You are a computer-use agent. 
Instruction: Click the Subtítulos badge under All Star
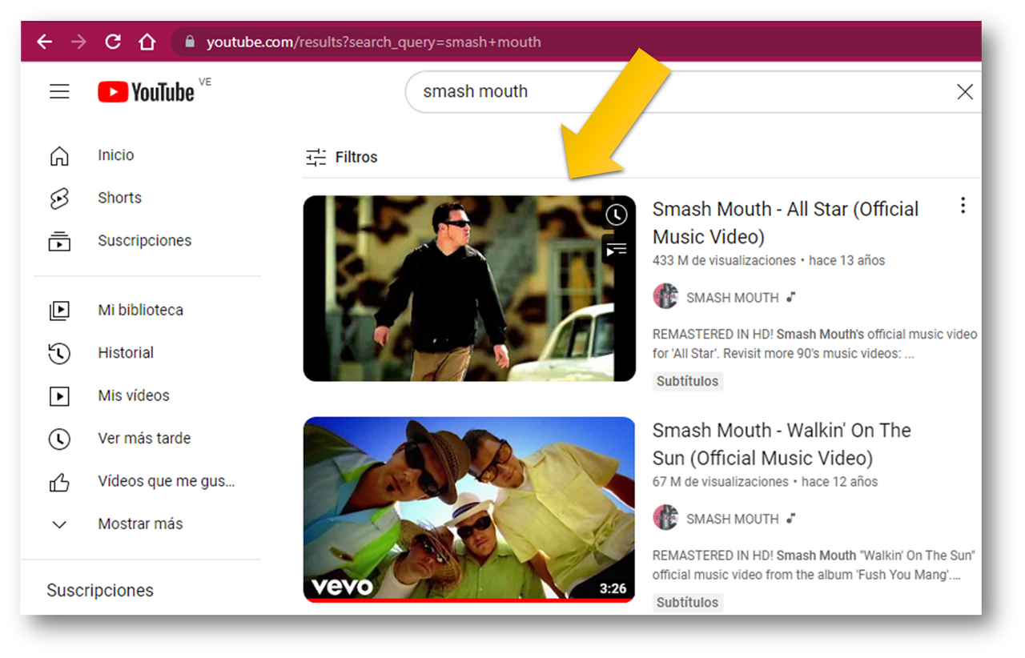688,381
